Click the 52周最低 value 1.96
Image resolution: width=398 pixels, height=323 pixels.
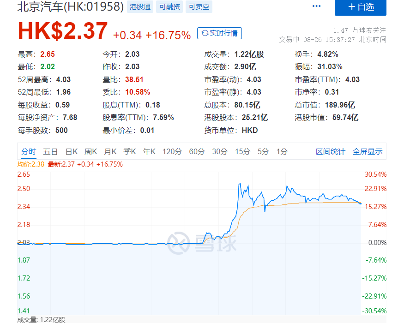[63, 92]
